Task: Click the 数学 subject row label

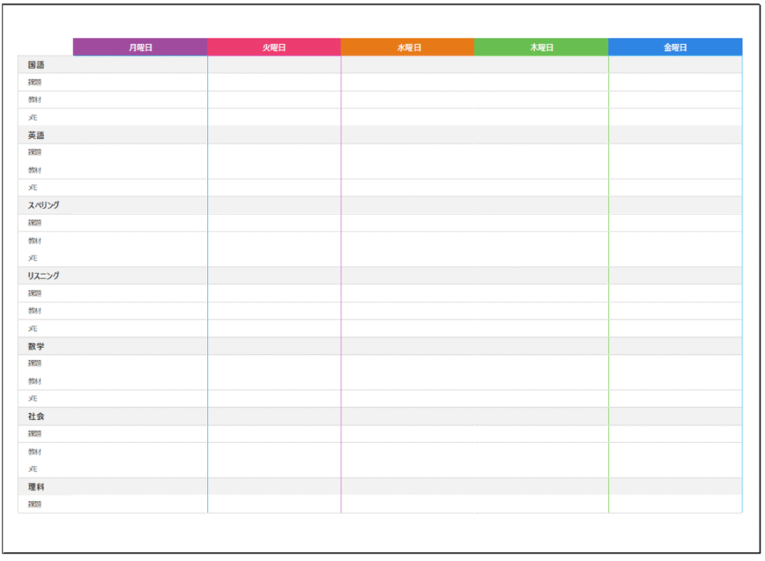Action: [36, 346]
